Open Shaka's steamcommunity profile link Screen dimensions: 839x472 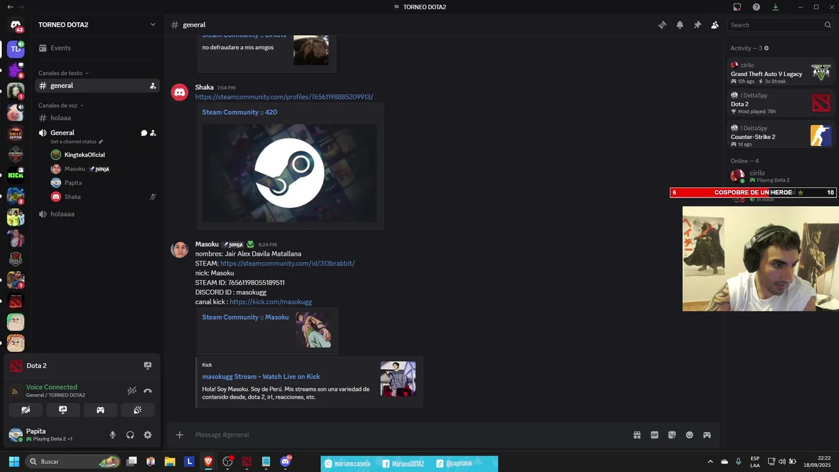point(284,97)
